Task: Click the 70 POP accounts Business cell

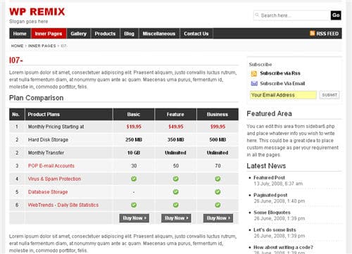Action: point(218,166)
